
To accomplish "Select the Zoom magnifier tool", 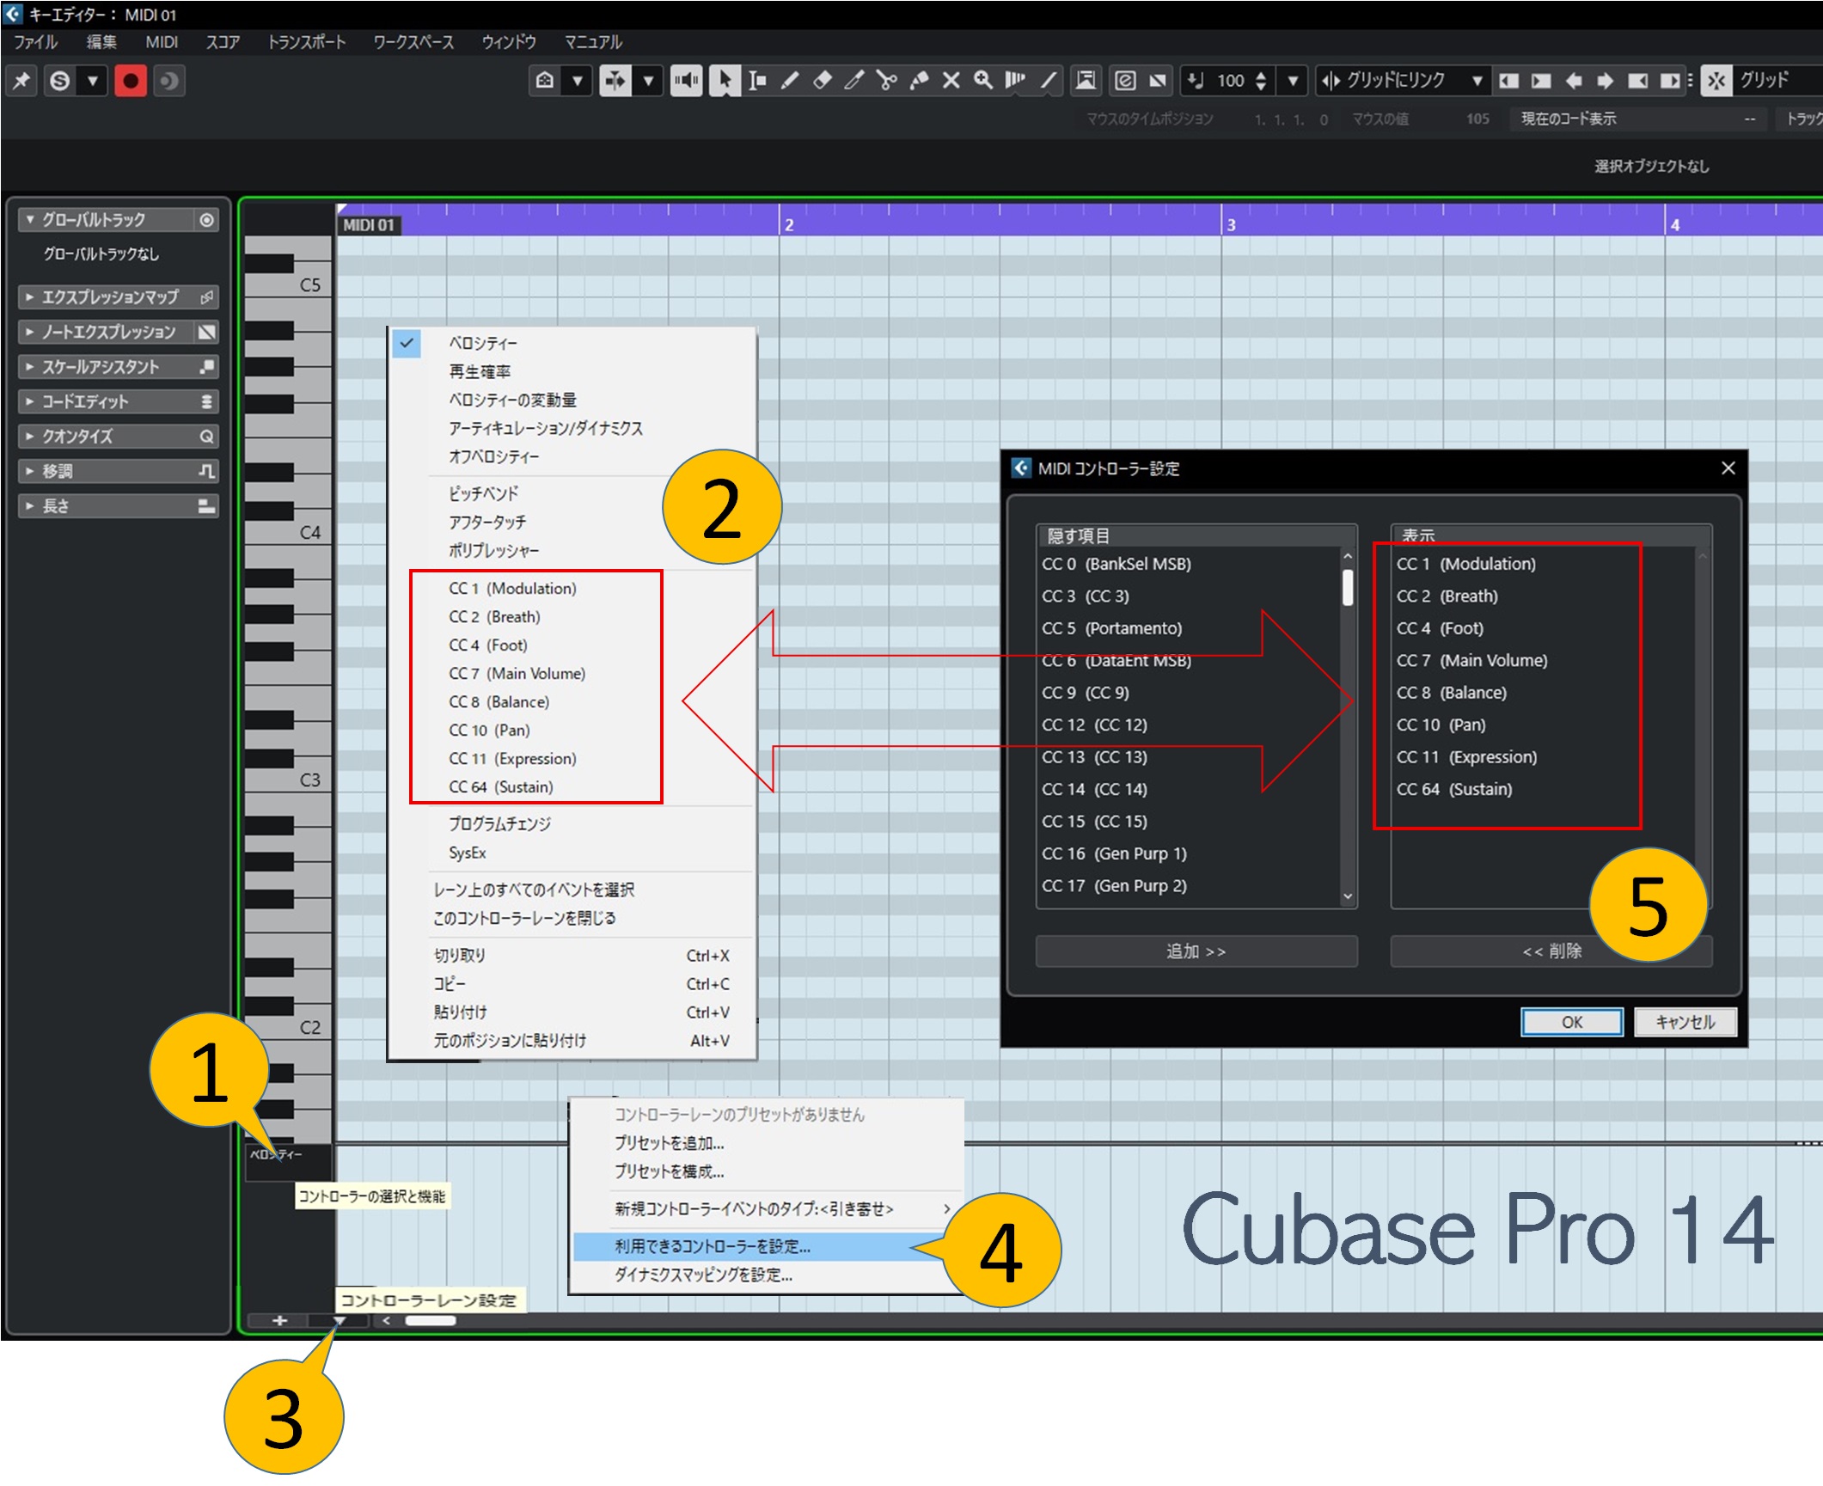I will (x=983, y=81).
